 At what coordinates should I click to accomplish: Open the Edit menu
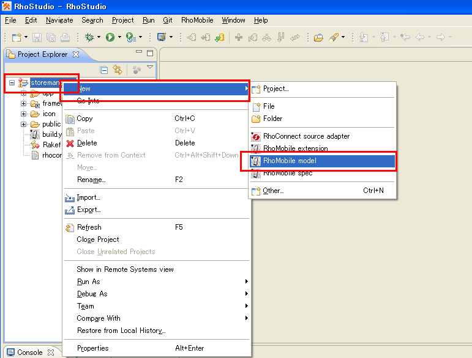(x=31, y=20)
